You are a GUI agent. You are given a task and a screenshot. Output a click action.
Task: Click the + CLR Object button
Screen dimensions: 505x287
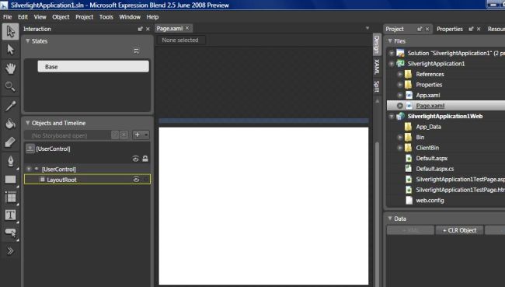point(460,230)
